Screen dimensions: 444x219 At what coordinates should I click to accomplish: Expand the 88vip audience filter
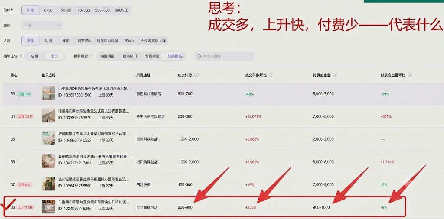coord(129,41)
